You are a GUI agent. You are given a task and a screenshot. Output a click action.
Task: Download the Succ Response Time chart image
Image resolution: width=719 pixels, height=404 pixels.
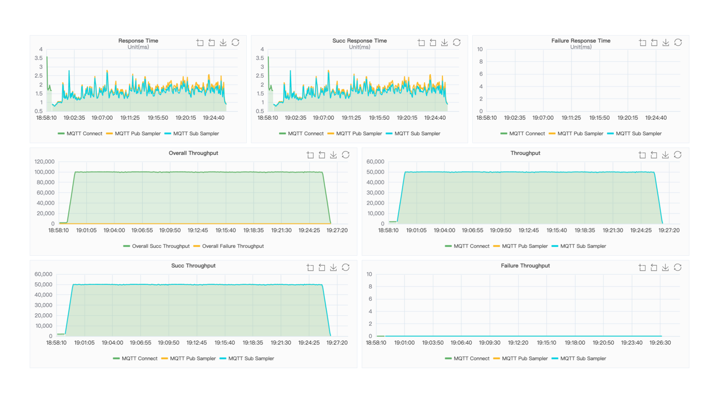(444, 42)
